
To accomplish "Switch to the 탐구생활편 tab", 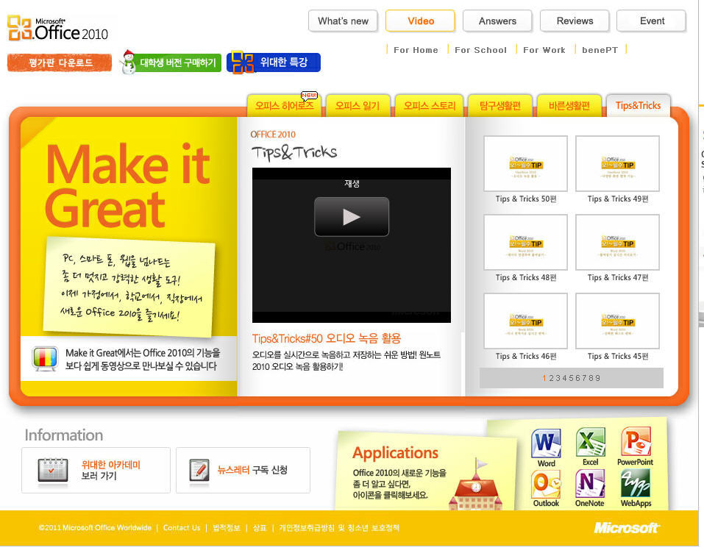I will click(500, 106).
